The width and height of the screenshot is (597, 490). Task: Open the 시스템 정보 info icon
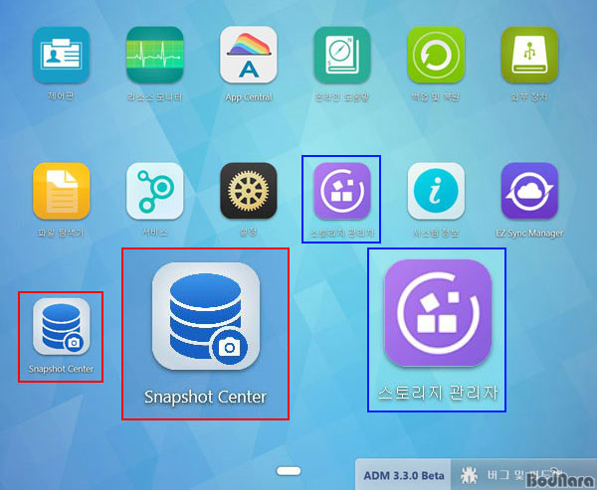click(x=436, y=191)
